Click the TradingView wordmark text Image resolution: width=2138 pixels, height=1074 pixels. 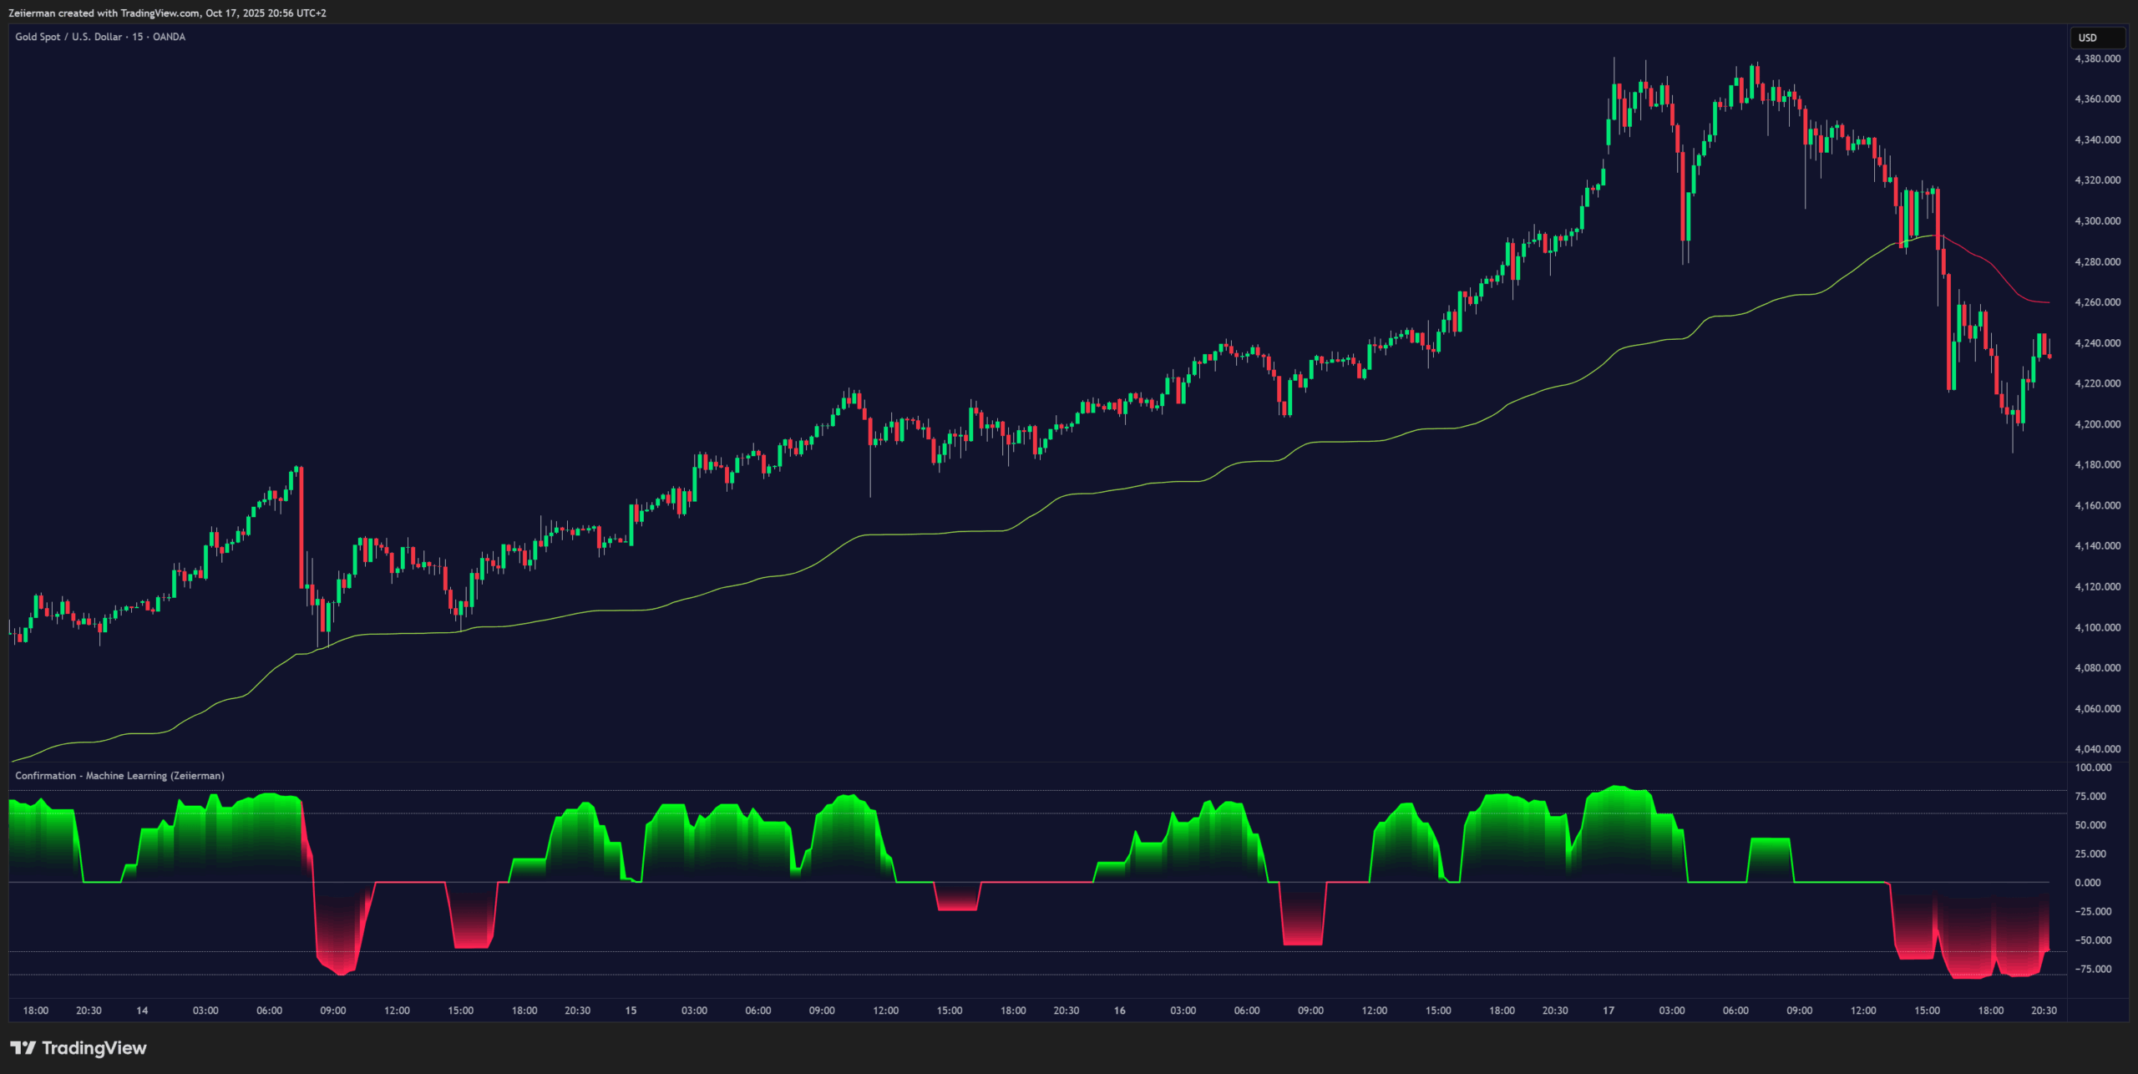pyautogui.click(x=94, y=1048)
